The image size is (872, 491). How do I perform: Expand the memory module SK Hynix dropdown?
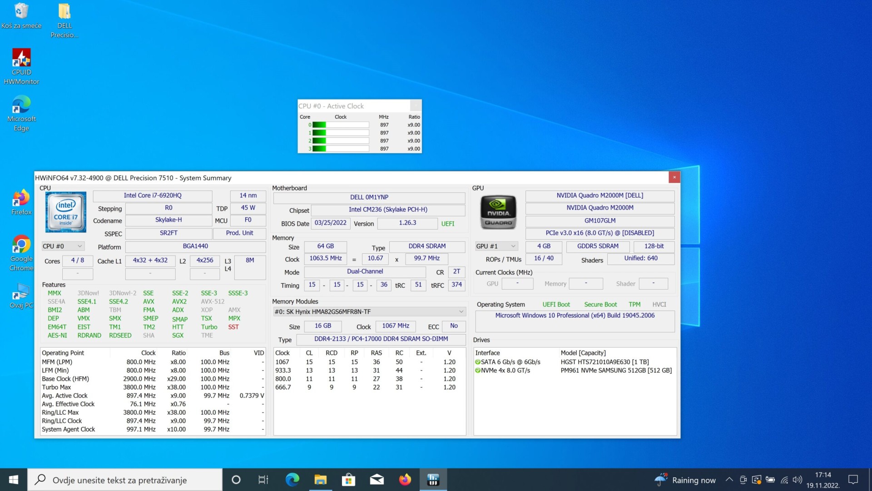pos(369,311)
